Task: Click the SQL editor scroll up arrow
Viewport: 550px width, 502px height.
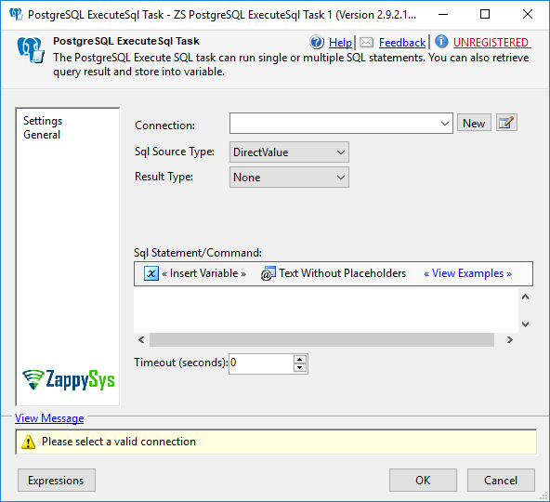Action: 525,297
